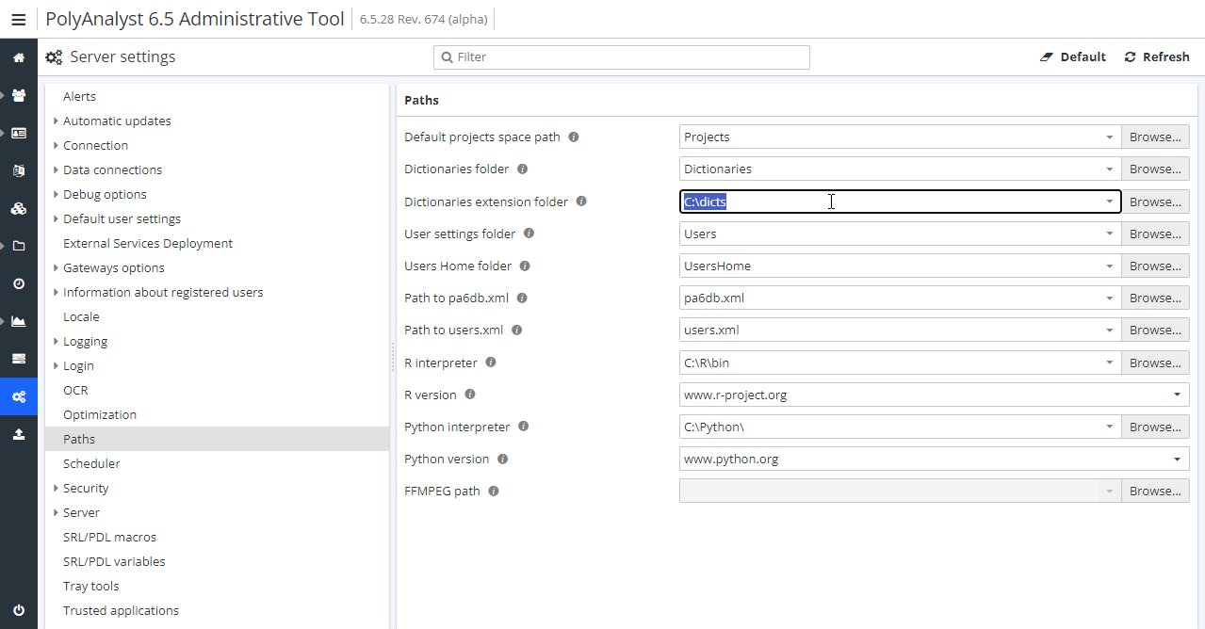Open the R version dropdown
1205x629 pixels.
1178,395
